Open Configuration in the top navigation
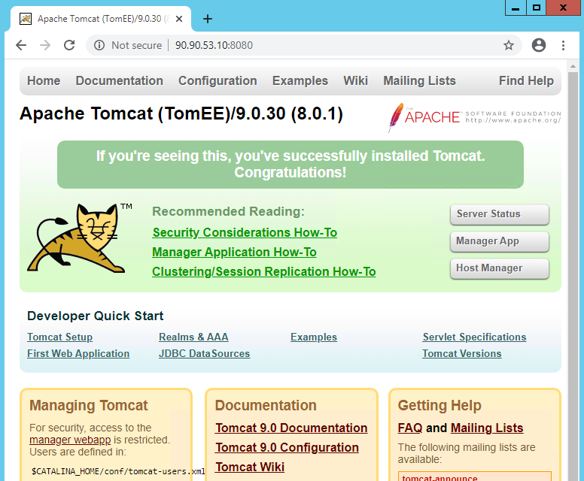Screen dimensions: 584x481 click(217, 80)
